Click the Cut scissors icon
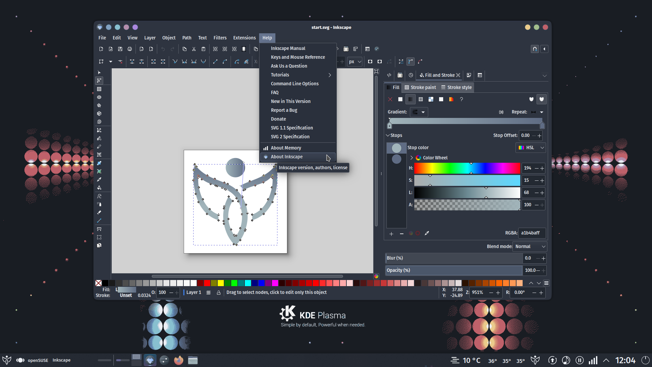Image resolution: width=652 pixels, height=367 pixels. click(x=194, y=49)
